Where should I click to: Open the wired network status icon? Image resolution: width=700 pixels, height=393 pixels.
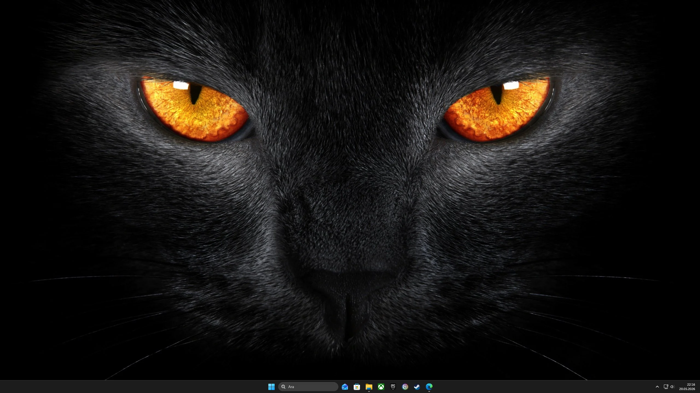tap(666, 387)
